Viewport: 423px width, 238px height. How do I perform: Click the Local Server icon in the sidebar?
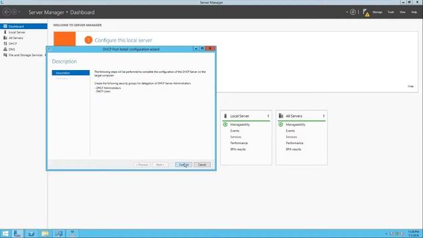tap(5, 32)
